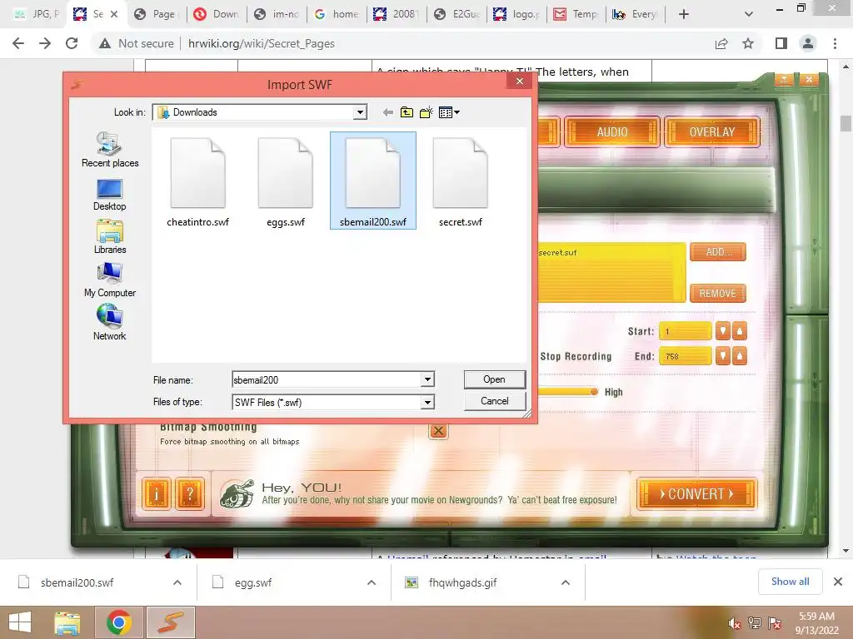The width and height of the screenshot is (853, 639).
Task: Click the ADD... button
Action: click(x=718, y=252)
